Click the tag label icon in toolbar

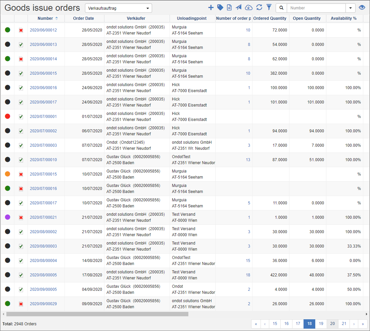[x=220, y=7]
